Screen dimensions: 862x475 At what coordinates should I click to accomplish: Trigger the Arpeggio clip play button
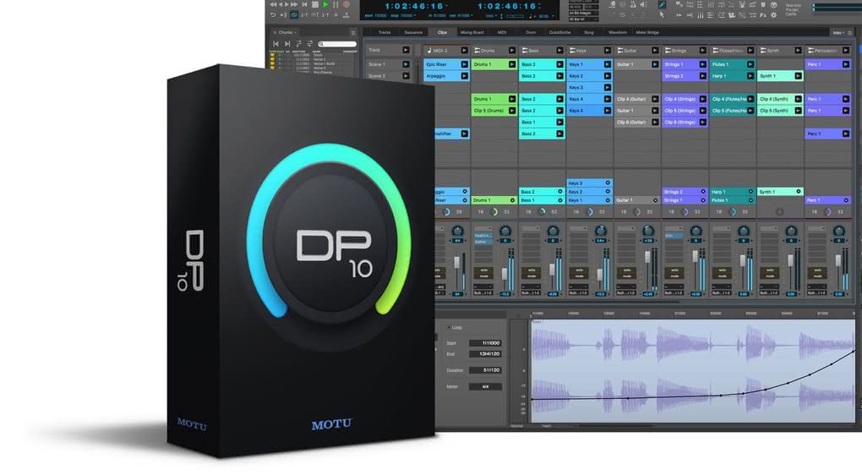[x=464, y=76]
